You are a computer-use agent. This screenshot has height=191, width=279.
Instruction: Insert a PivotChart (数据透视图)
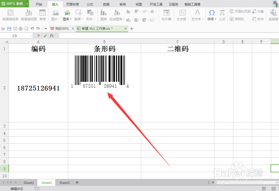click(29, 15)
